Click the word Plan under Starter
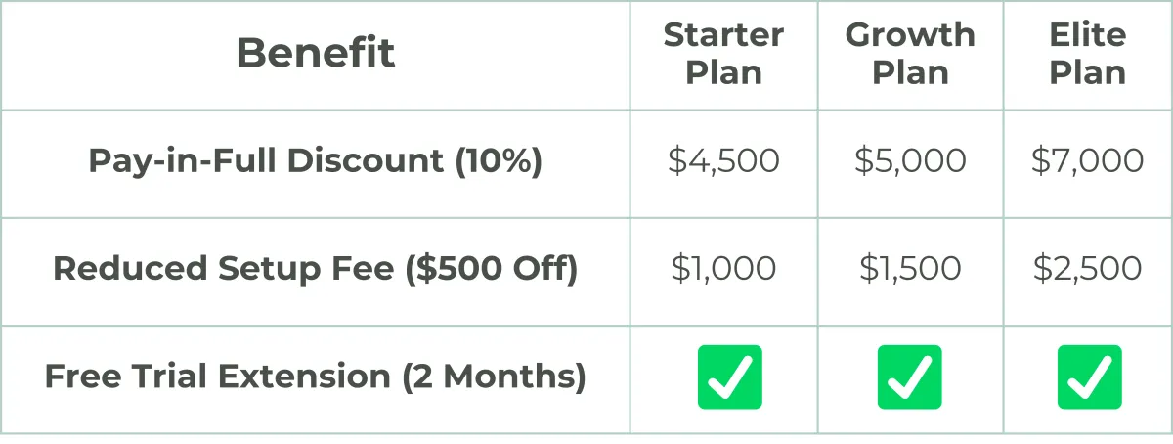Screen dimensions: 1173x444 pyautogui.click(x=723, y=72)
